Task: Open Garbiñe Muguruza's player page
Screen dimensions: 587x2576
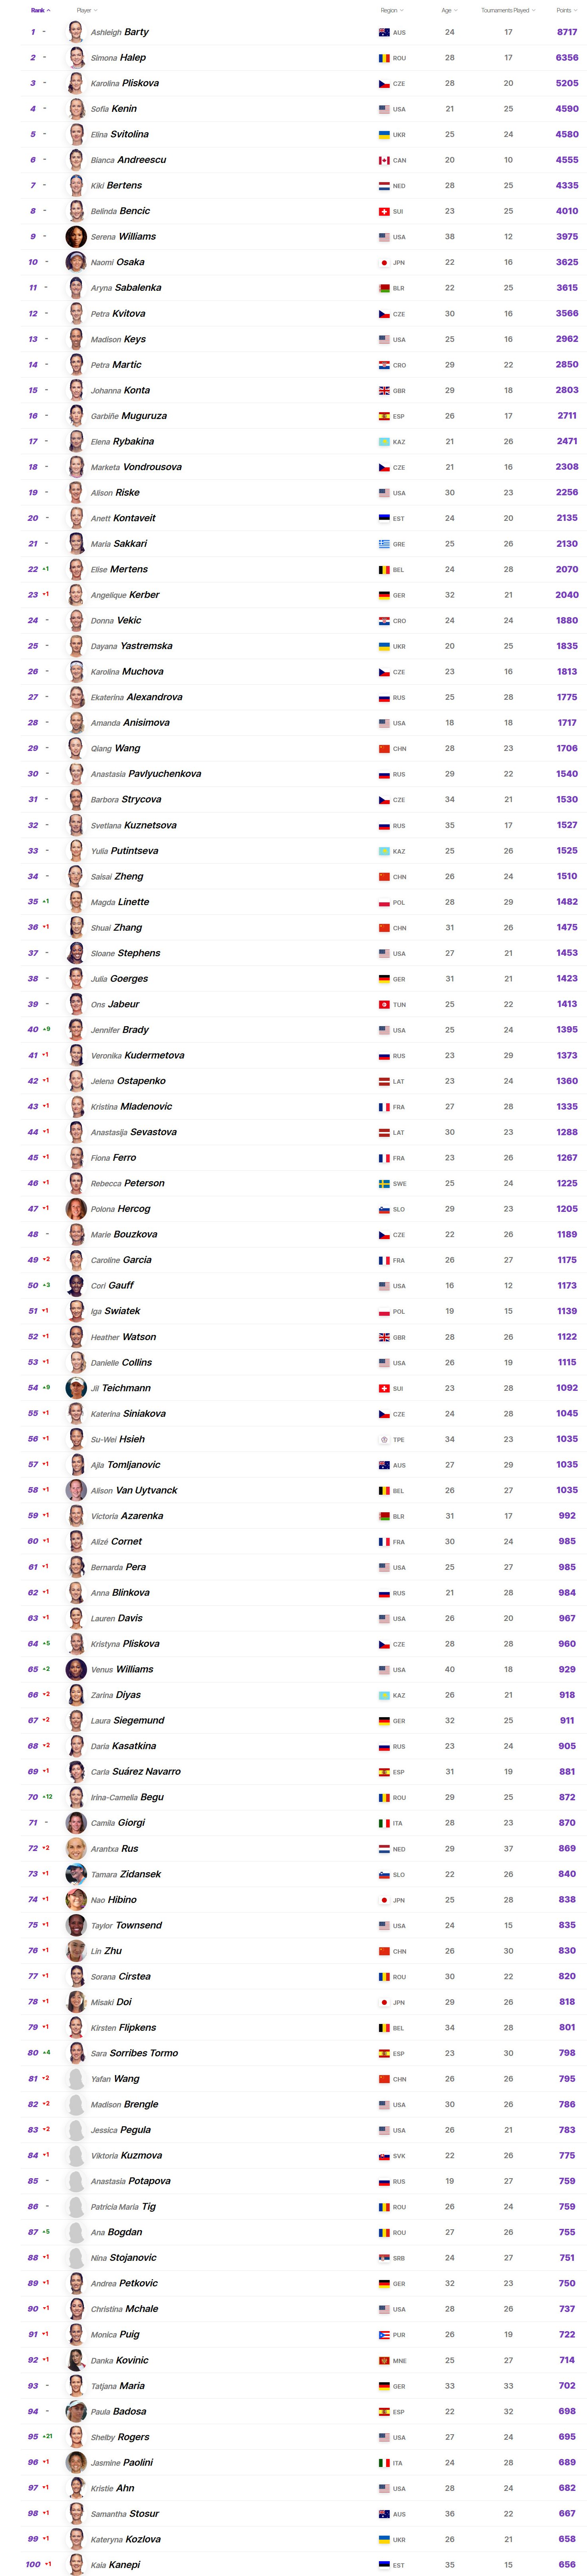Action: (x=129, y=416)
